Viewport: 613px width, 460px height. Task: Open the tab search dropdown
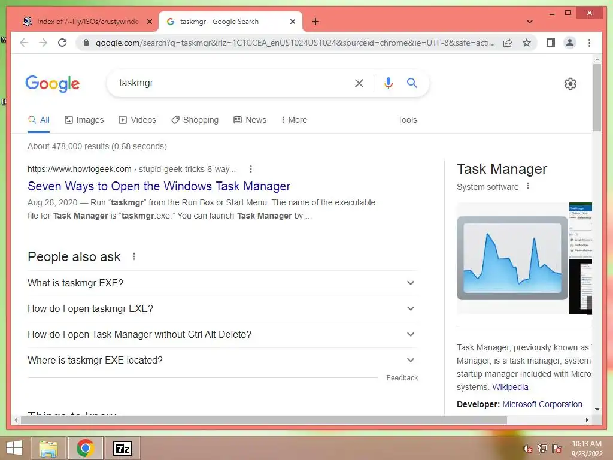[x=529, y=22]
